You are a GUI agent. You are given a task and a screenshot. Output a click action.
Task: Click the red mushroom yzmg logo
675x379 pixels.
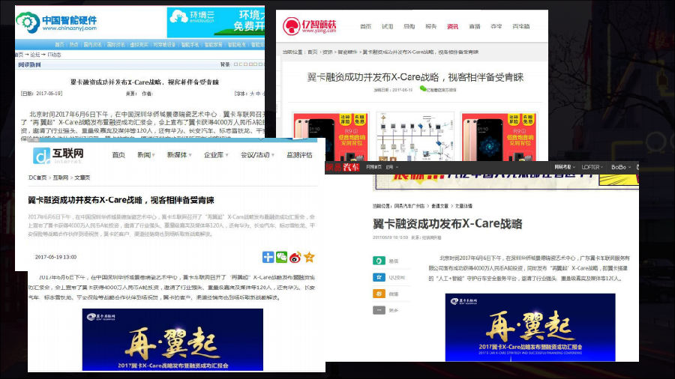[x=290, y=26]
